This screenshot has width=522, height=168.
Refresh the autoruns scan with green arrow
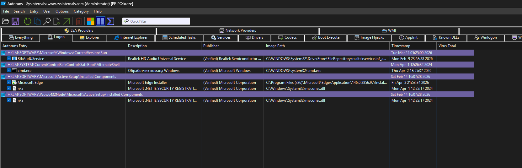pos(28,21)
